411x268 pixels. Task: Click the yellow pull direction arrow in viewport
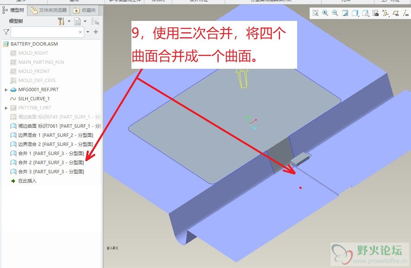coord(242,78)
